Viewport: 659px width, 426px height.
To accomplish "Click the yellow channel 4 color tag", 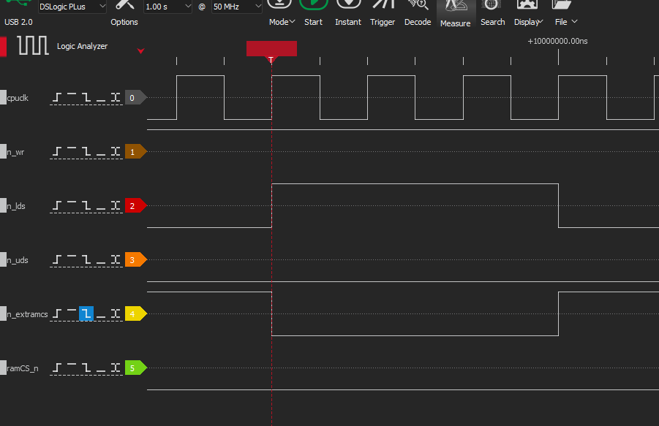I will coord(135,314).
